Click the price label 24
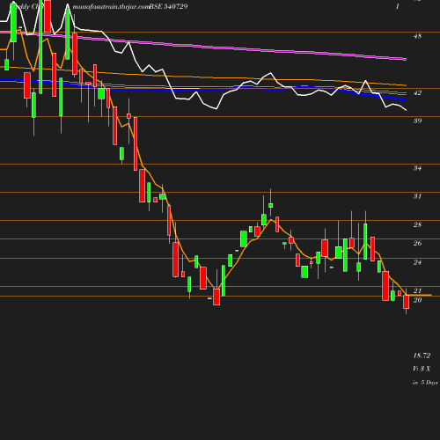This screenshot has height=440, width=440. click(x=417, y=262)
